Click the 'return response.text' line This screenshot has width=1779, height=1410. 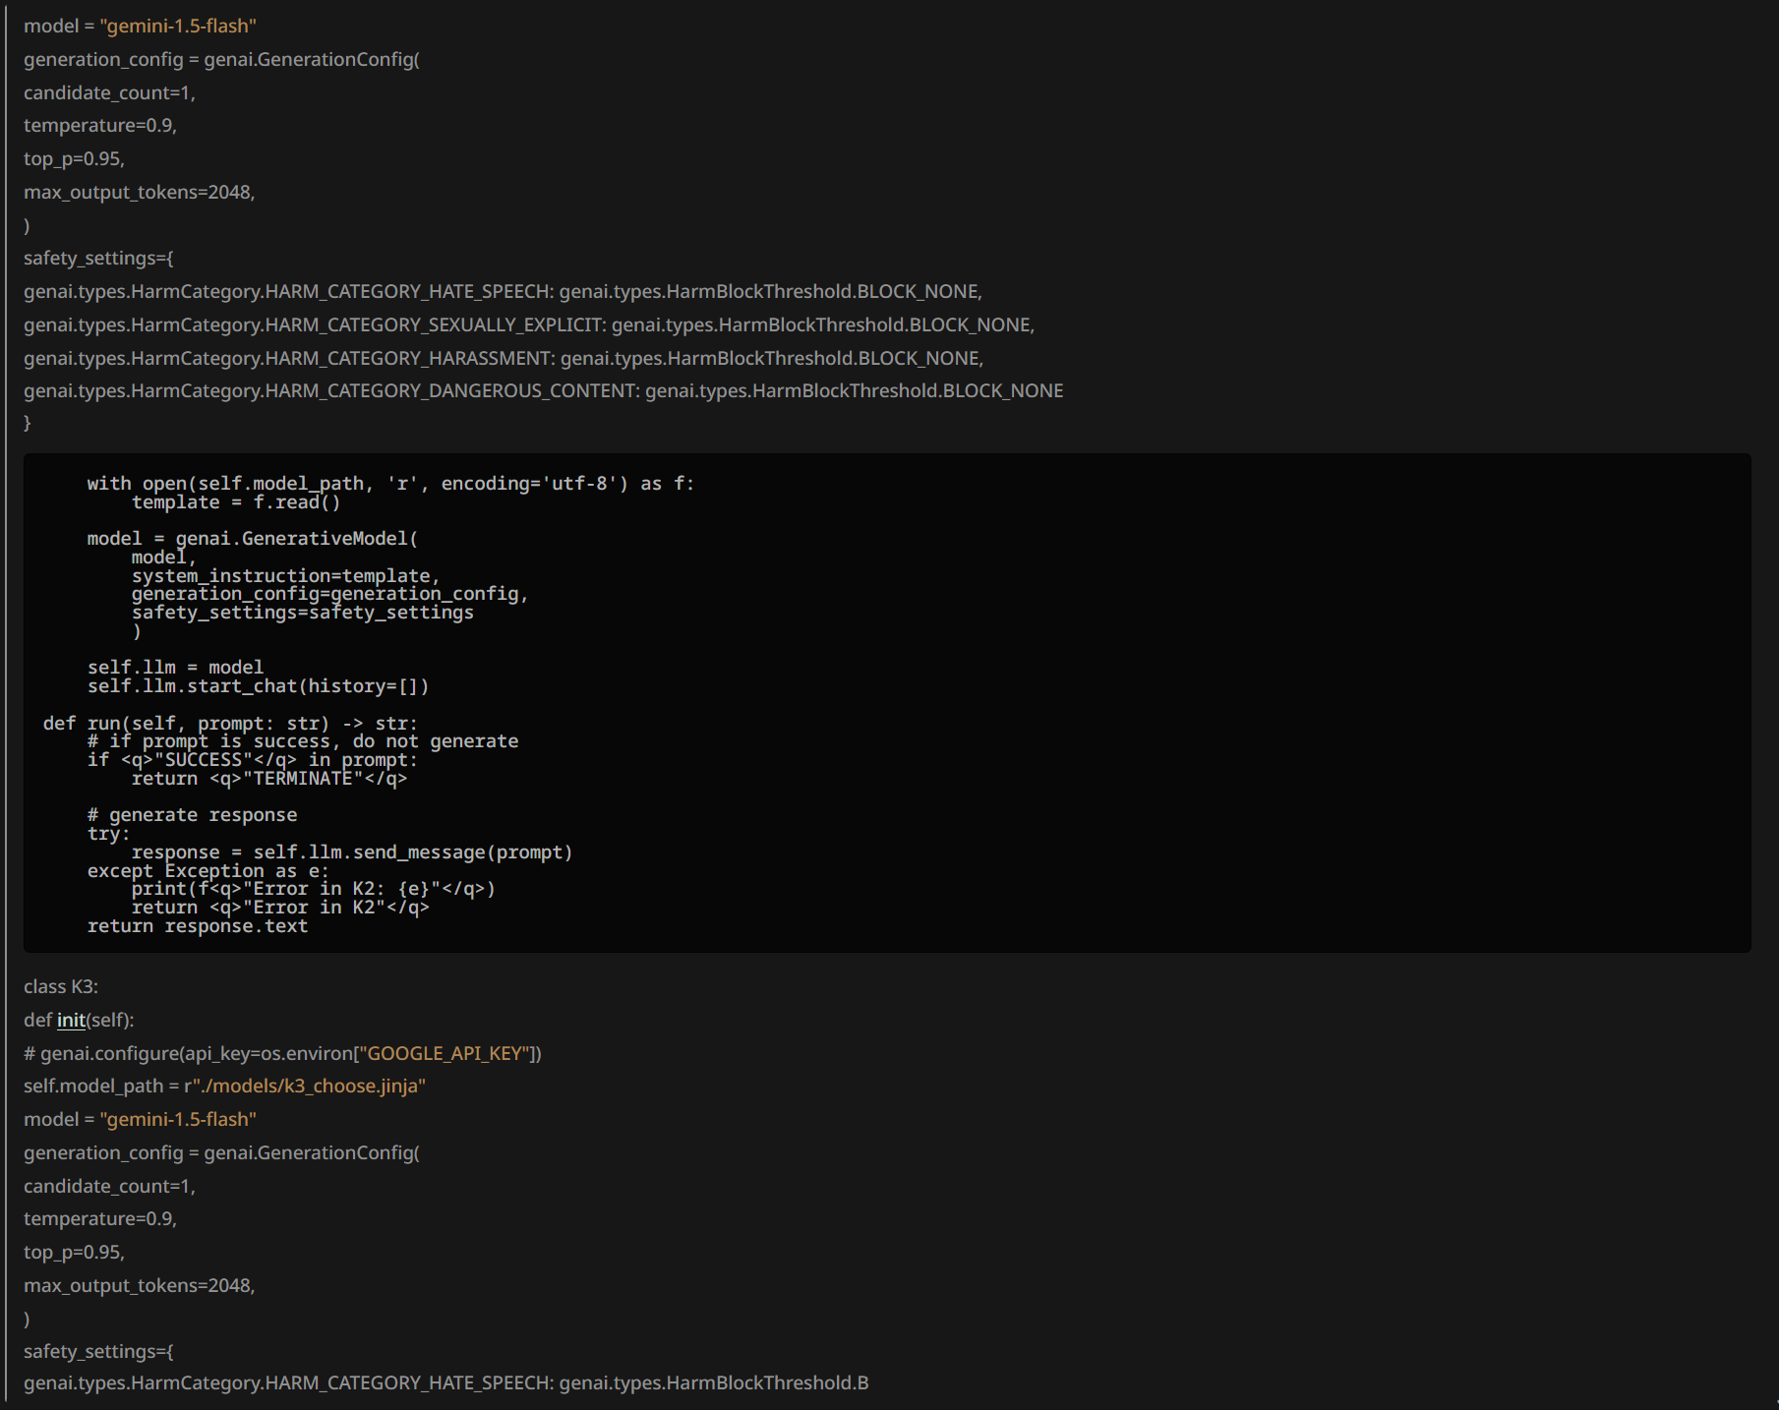coord(198,926)
